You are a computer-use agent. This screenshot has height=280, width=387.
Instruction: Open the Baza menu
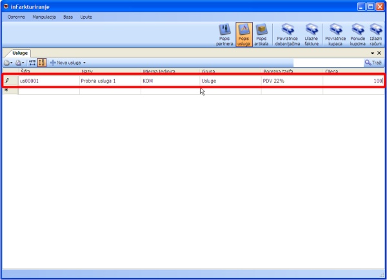(x=68, y=15)
